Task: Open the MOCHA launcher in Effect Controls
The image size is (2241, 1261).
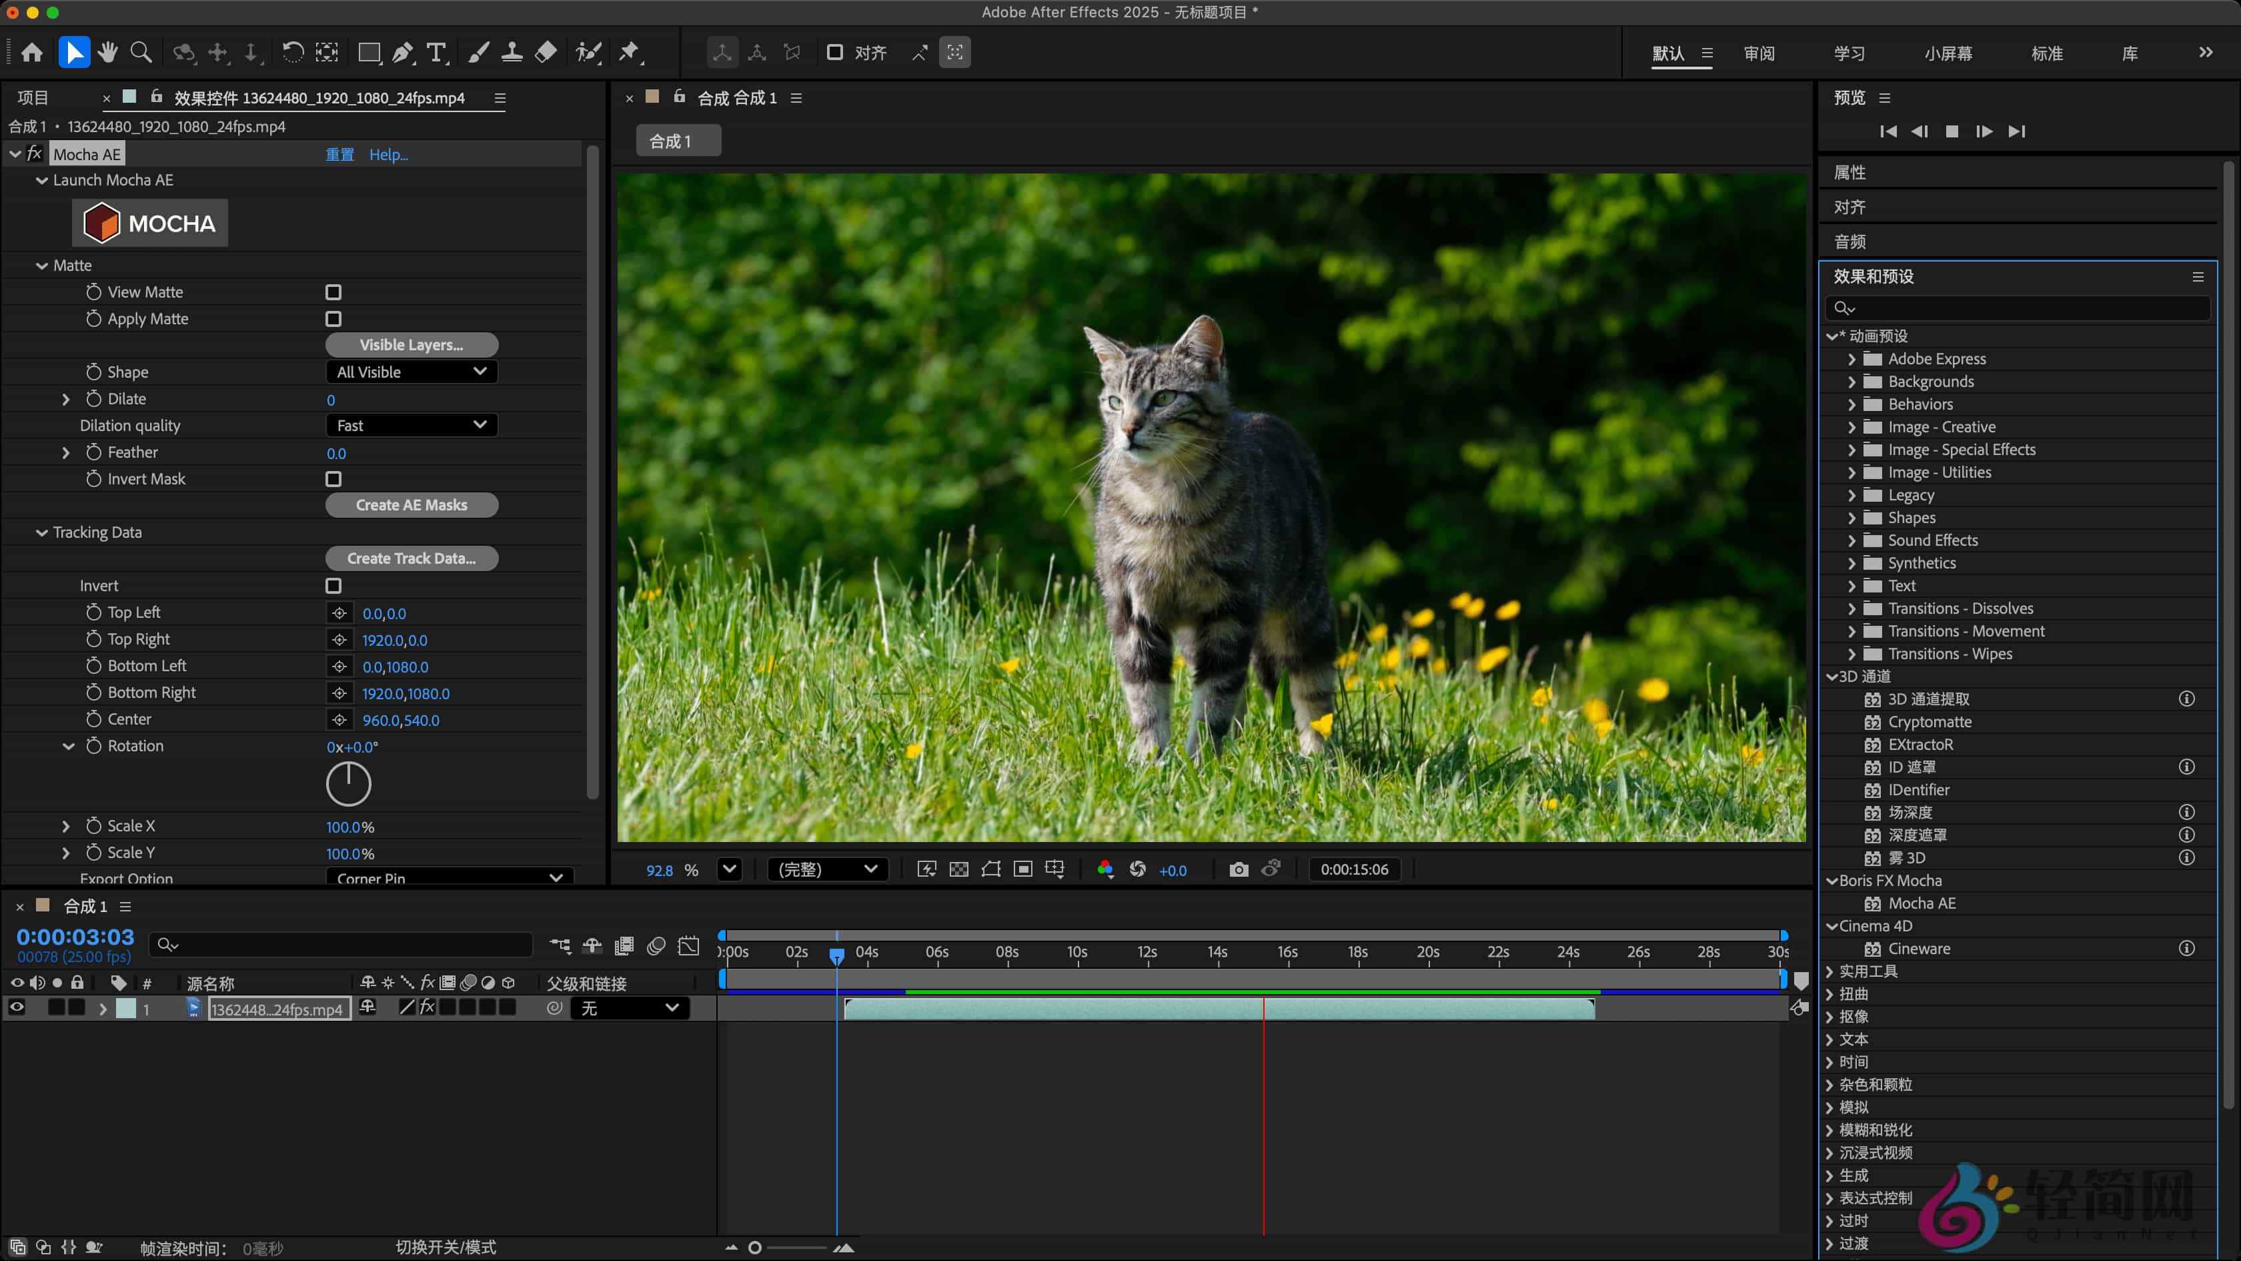Action: pos(148,223)
